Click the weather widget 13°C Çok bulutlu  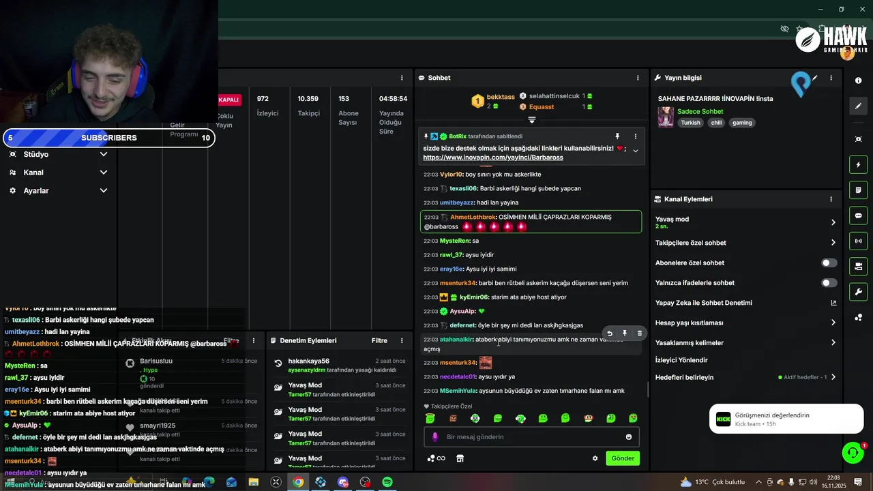point(712,482)
